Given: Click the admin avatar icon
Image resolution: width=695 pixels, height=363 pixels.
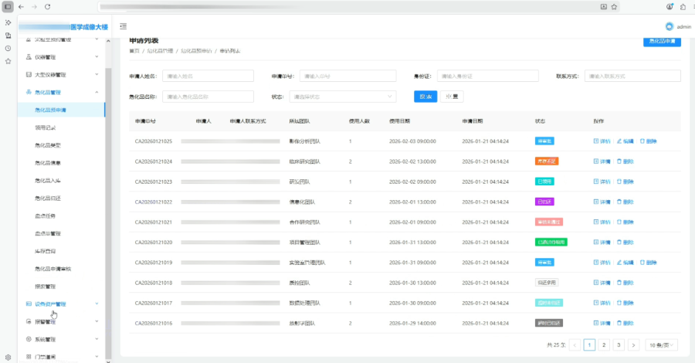Looking at the screenshot, I should tap(670, 26).
